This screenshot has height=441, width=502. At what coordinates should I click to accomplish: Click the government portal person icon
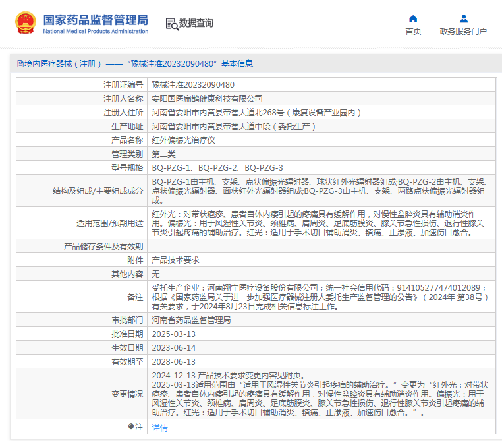[x=463, y=19]
